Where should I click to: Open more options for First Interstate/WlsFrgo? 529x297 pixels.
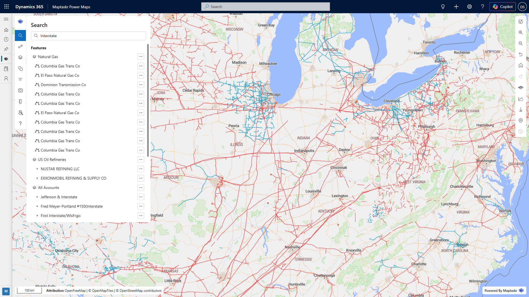point(141,216)
